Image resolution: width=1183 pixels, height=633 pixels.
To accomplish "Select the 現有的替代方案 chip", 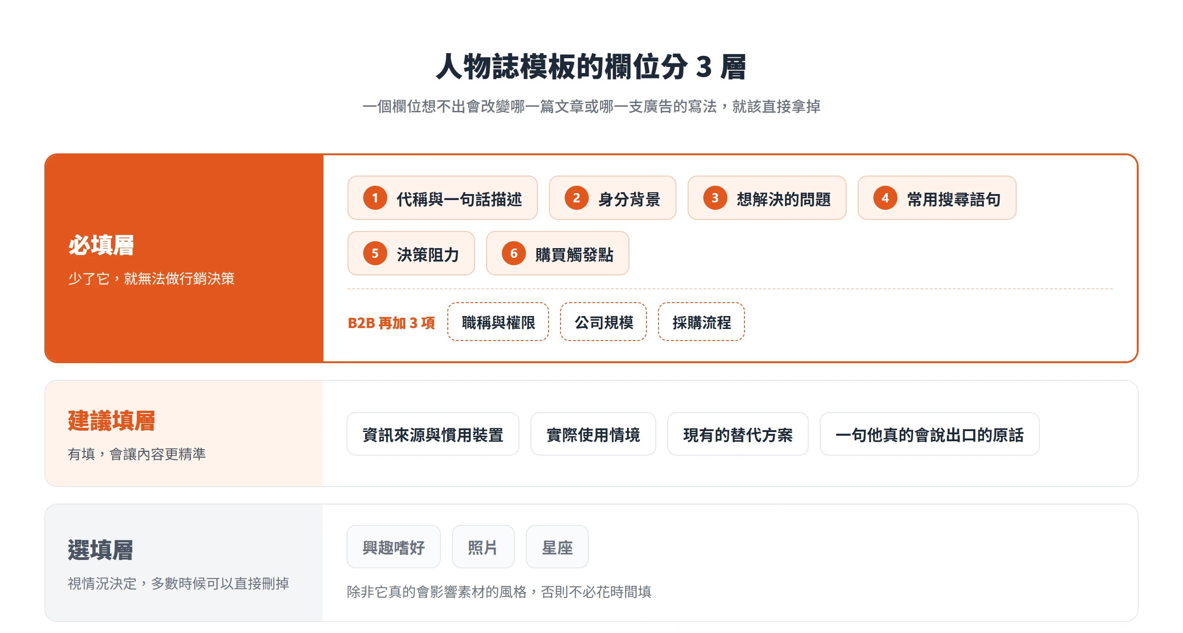I will click(738, 434).
